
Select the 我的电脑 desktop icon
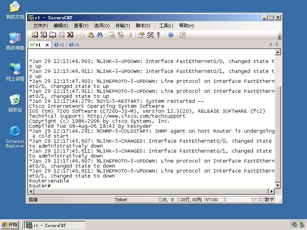click(15, 41)
